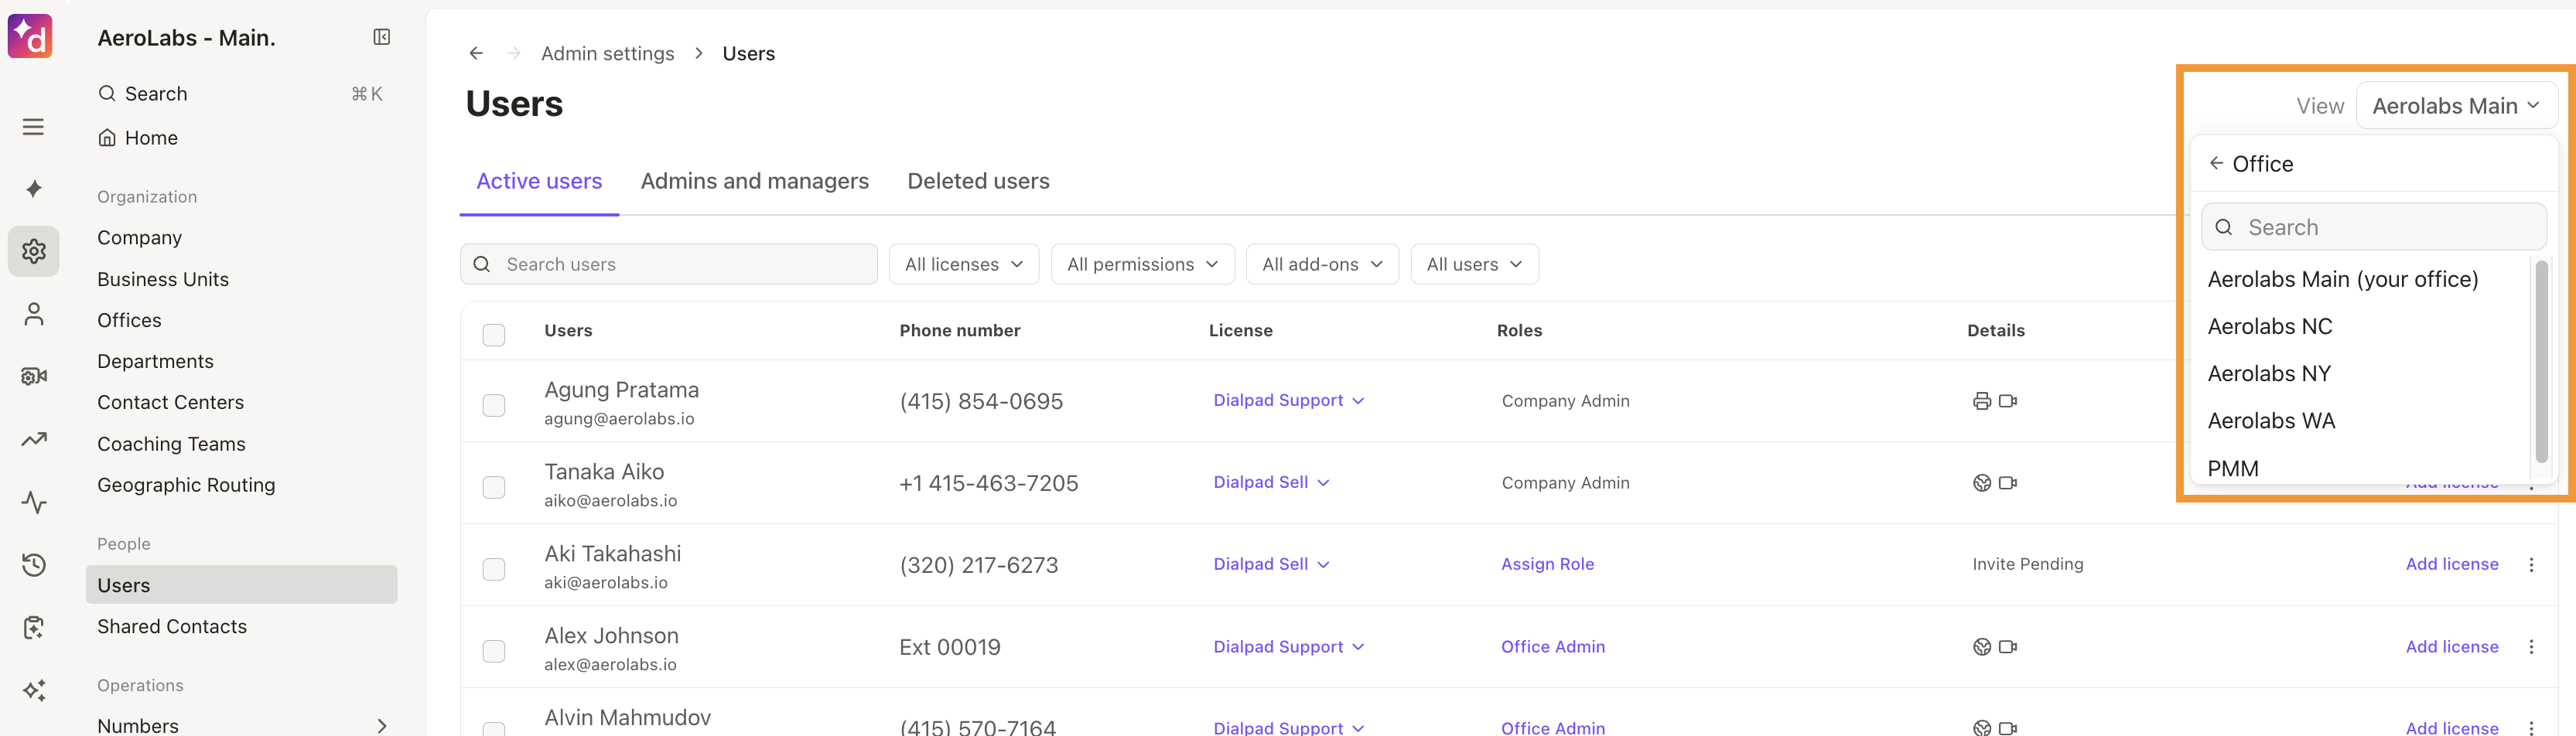2576x736 pixels.
Task: Click the forward arrow in breadcrumb
Action: 514,53
